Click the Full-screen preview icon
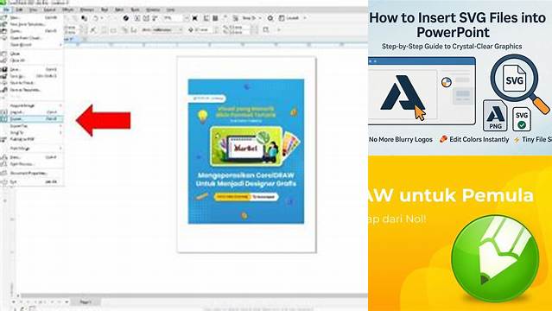Screen dimensions: 552x311 click(194, 18)
